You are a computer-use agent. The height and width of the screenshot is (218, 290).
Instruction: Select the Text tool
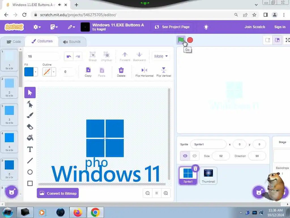click(30, 149)
